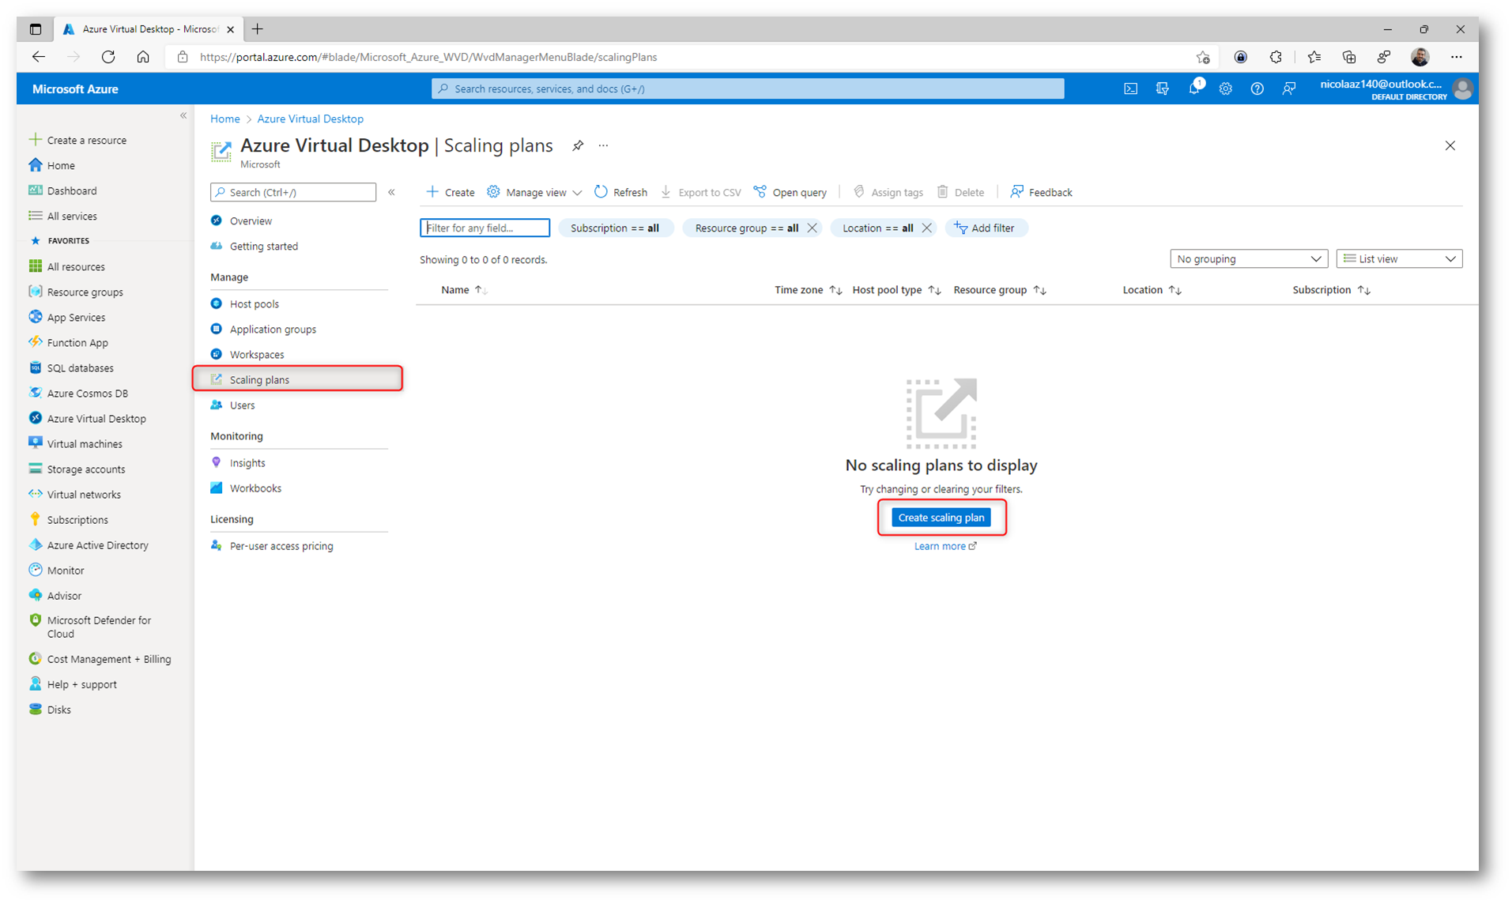1512x904 pixels.
Task: Open the No grouping dropdown
Action: pyautogui.click(x=1247, y=259)
